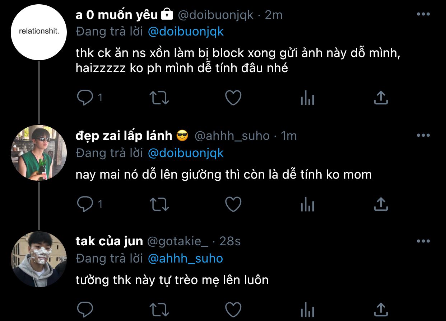Like the tweet by tak của jun
The width and height of the screenshot is (446, 321).
click(233, 309)
